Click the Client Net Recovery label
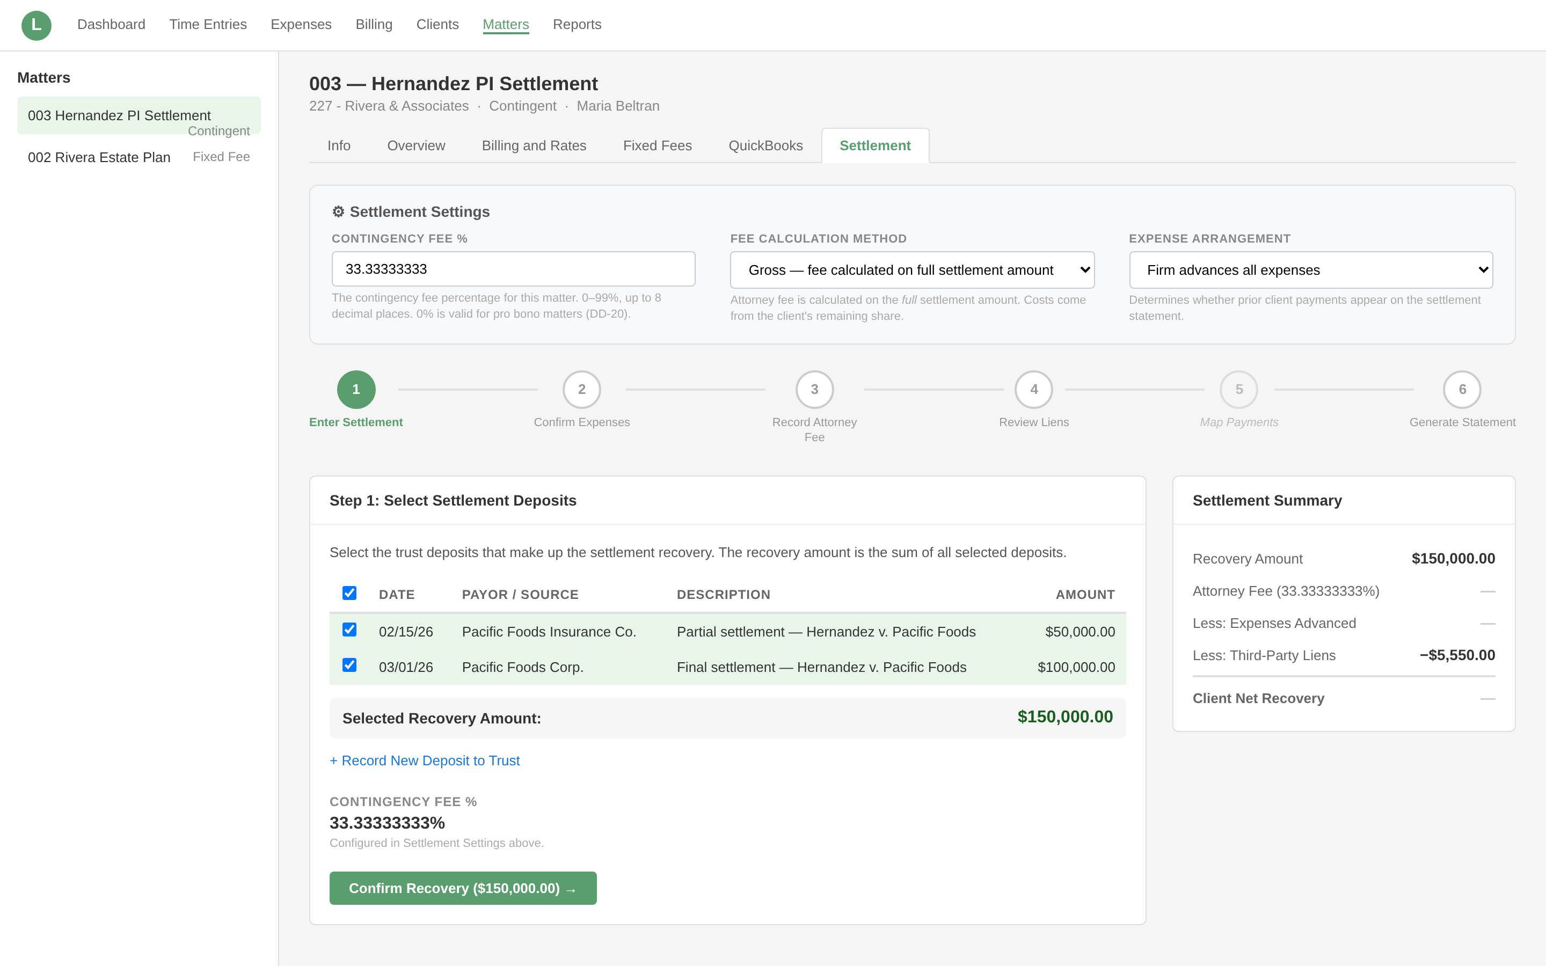Screen dimensions: 1546x966 1258,698
